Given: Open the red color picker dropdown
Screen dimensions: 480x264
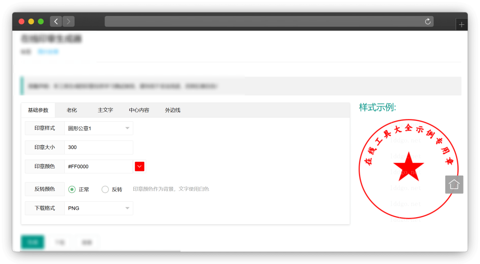Looking at the screenshot, I should coord(140,166).
